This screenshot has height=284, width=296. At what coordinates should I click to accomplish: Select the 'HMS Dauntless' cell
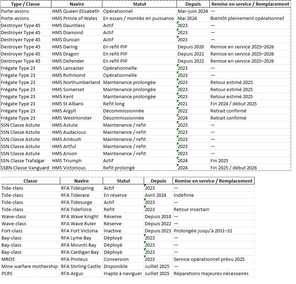77,26
